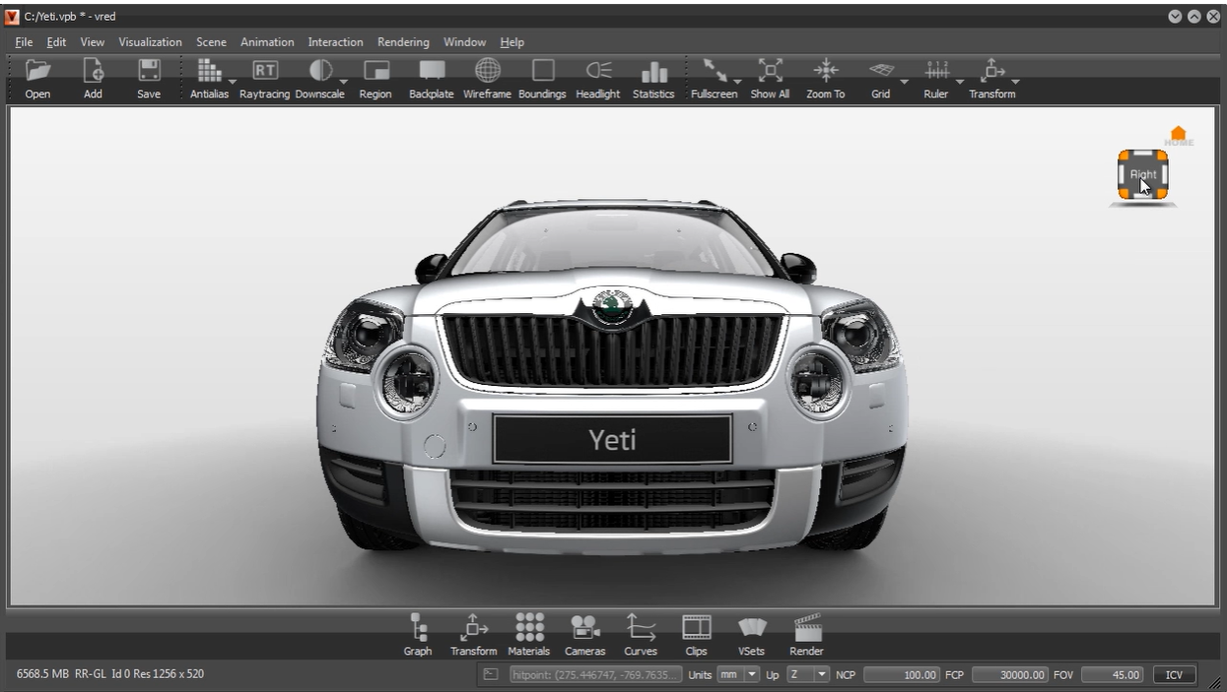
Task: Expand the Ruler dropdown arrow
Action: coord(960,82)
